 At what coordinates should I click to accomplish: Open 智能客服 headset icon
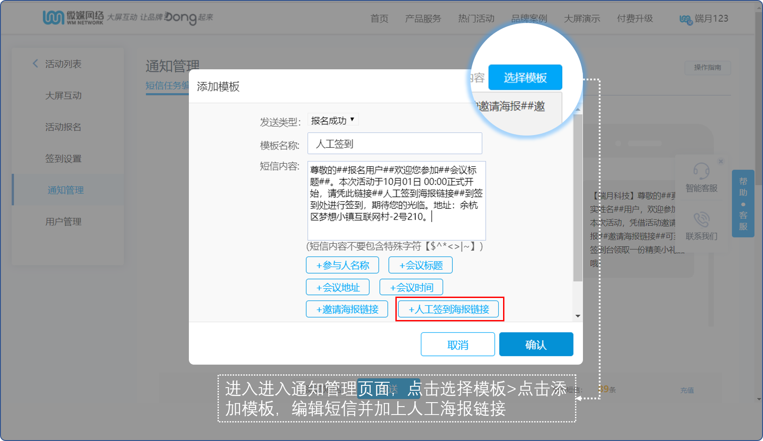coord(701,173)
